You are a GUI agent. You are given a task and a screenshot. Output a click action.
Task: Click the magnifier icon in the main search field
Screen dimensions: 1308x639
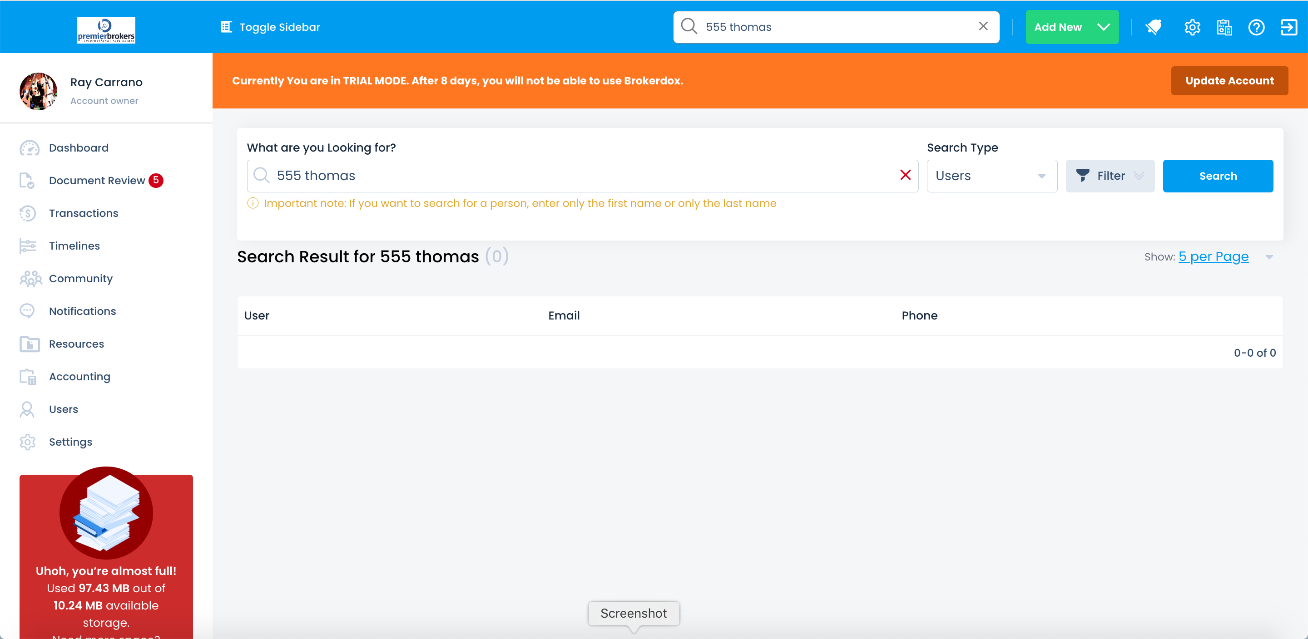pos(262,175)
